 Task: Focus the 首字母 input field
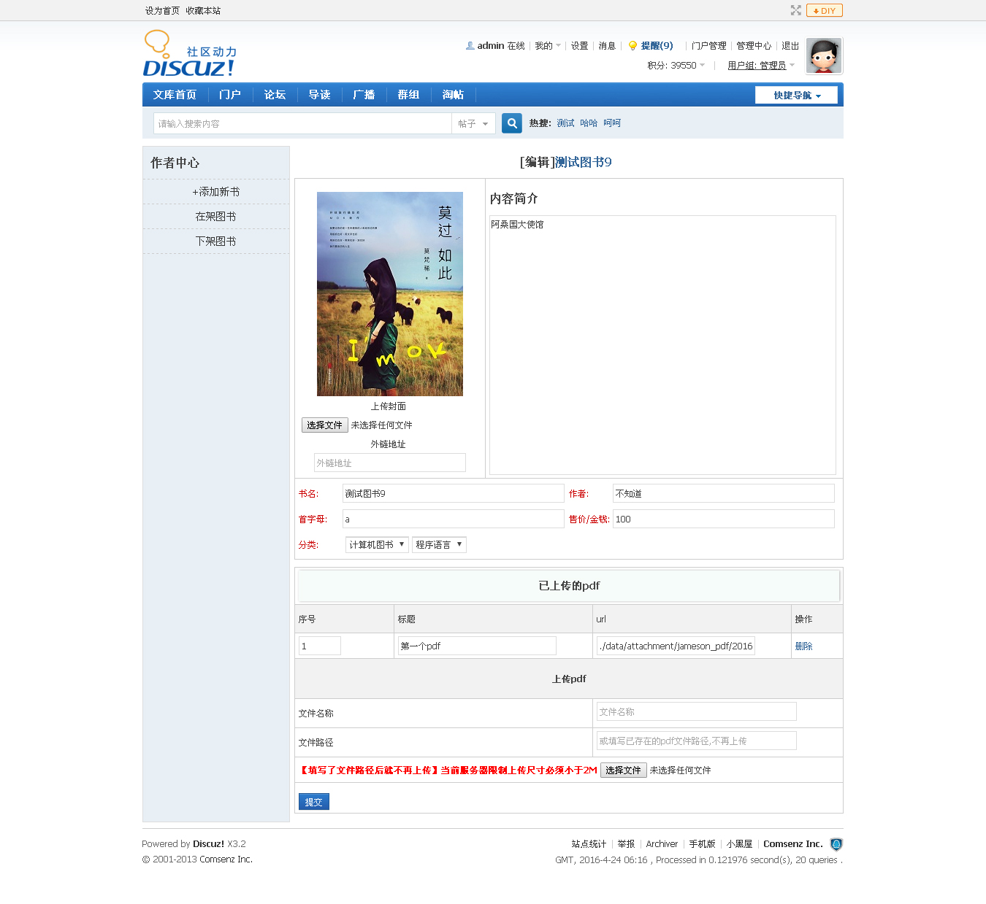point(454,519)
